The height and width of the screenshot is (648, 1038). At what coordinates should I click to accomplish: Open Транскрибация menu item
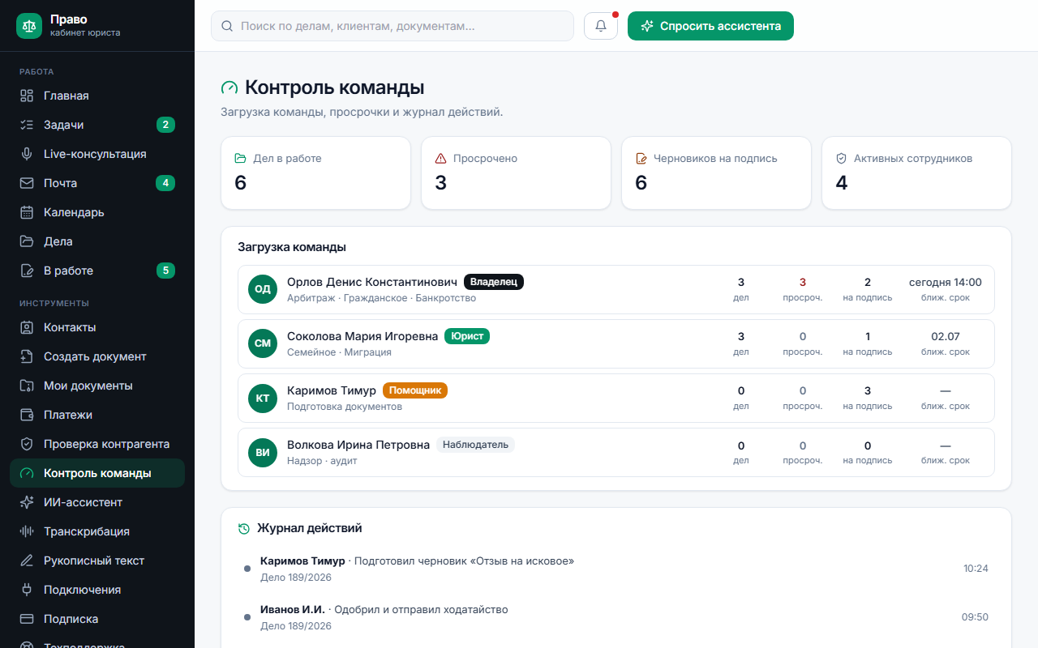(x=97, y=531)
